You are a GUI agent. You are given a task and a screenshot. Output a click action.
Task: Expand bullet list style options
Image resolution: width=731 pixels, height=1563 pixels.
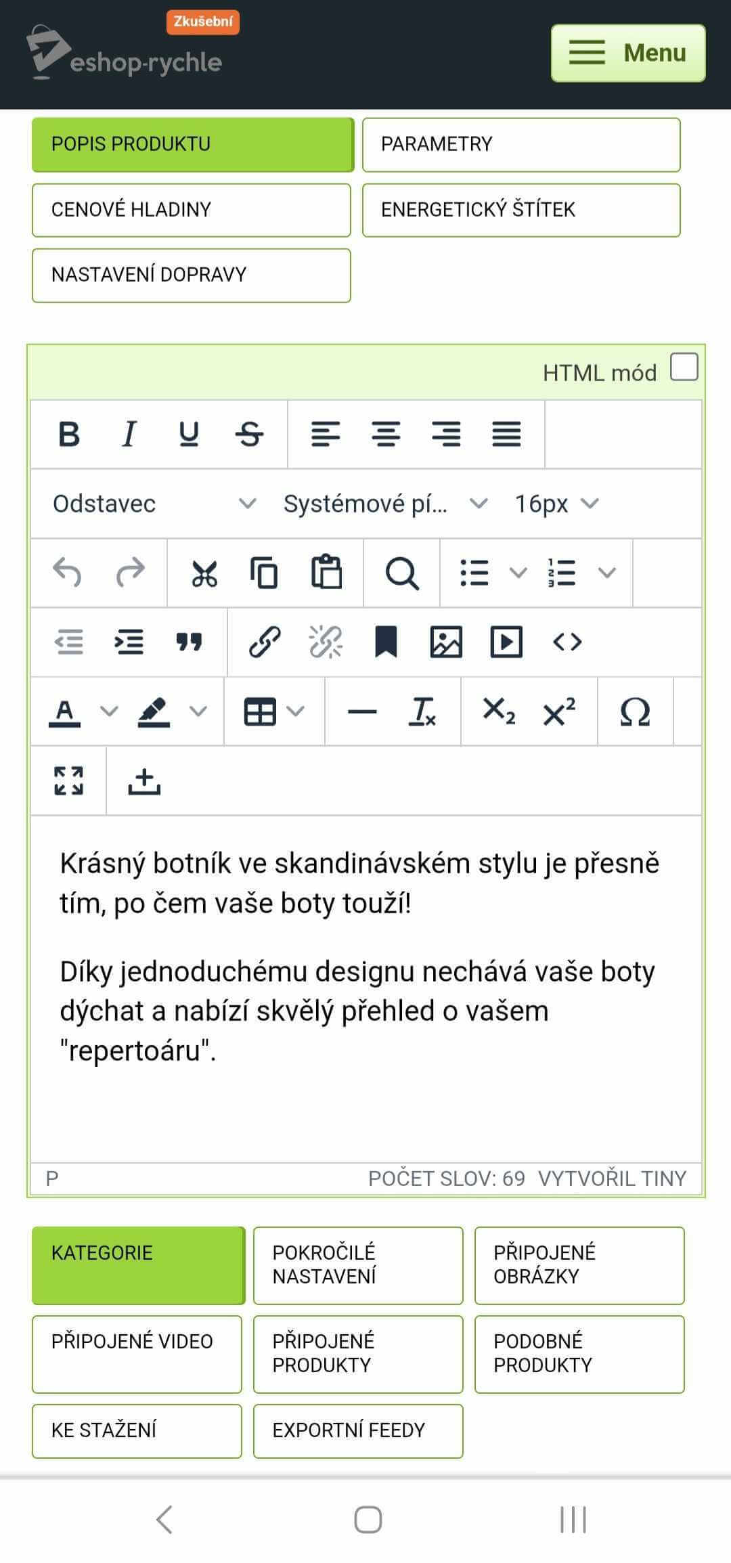518,573
